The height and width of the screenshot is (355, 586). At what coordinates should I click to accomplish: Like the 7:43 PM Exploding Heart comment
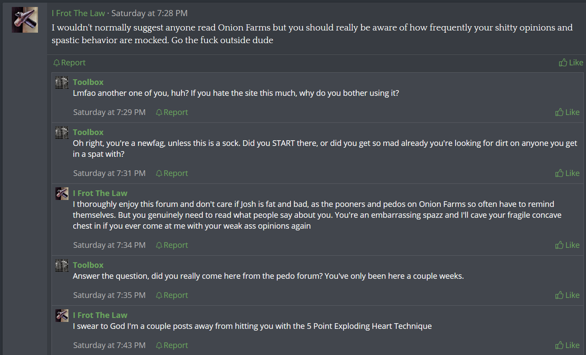567,345
